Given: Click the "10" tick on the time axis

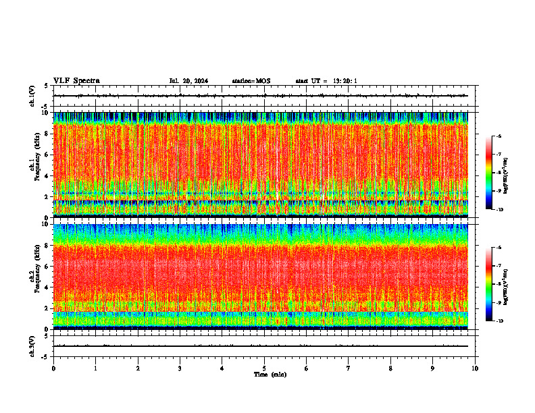Looking at the screenshot, I should click(475, 368).
